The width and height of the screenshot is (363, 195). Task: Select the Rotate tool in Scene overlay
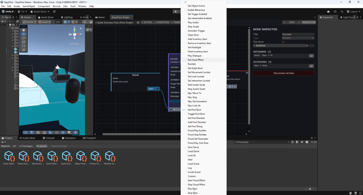click(x=24, y=38)
